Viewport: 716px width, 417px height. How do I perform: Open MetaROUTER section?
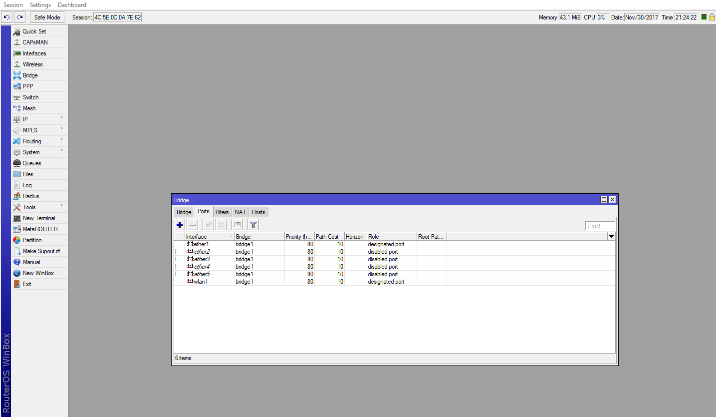[x=39, y=229]
